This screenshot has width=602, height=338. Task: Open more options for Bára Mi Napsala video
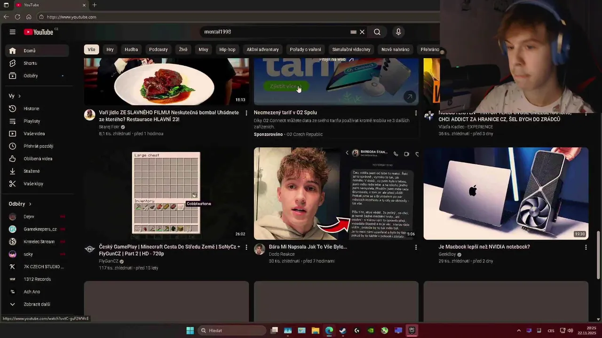[x=416, y=247]
